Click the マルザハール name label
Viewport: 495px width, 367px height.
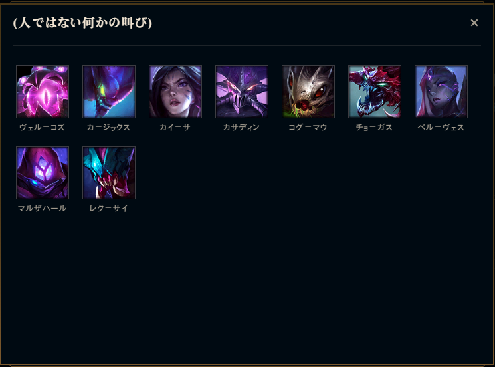42,209
